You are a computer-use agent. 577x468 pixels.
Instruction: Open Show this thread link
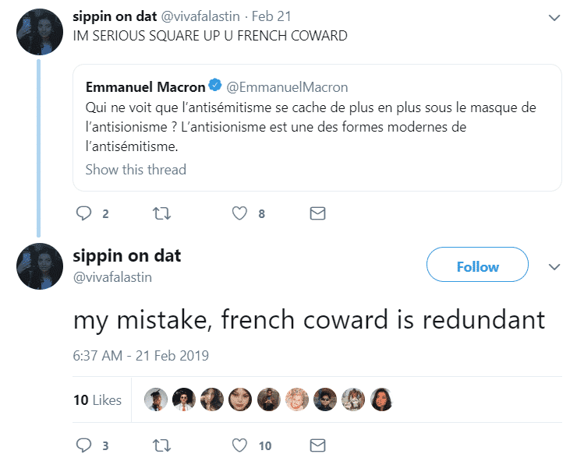click(136, 170)
